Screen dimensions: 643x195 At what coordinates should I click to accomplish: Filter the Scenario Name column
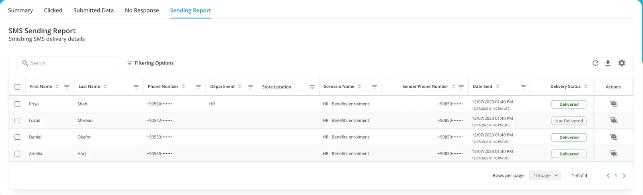[374, 86]
